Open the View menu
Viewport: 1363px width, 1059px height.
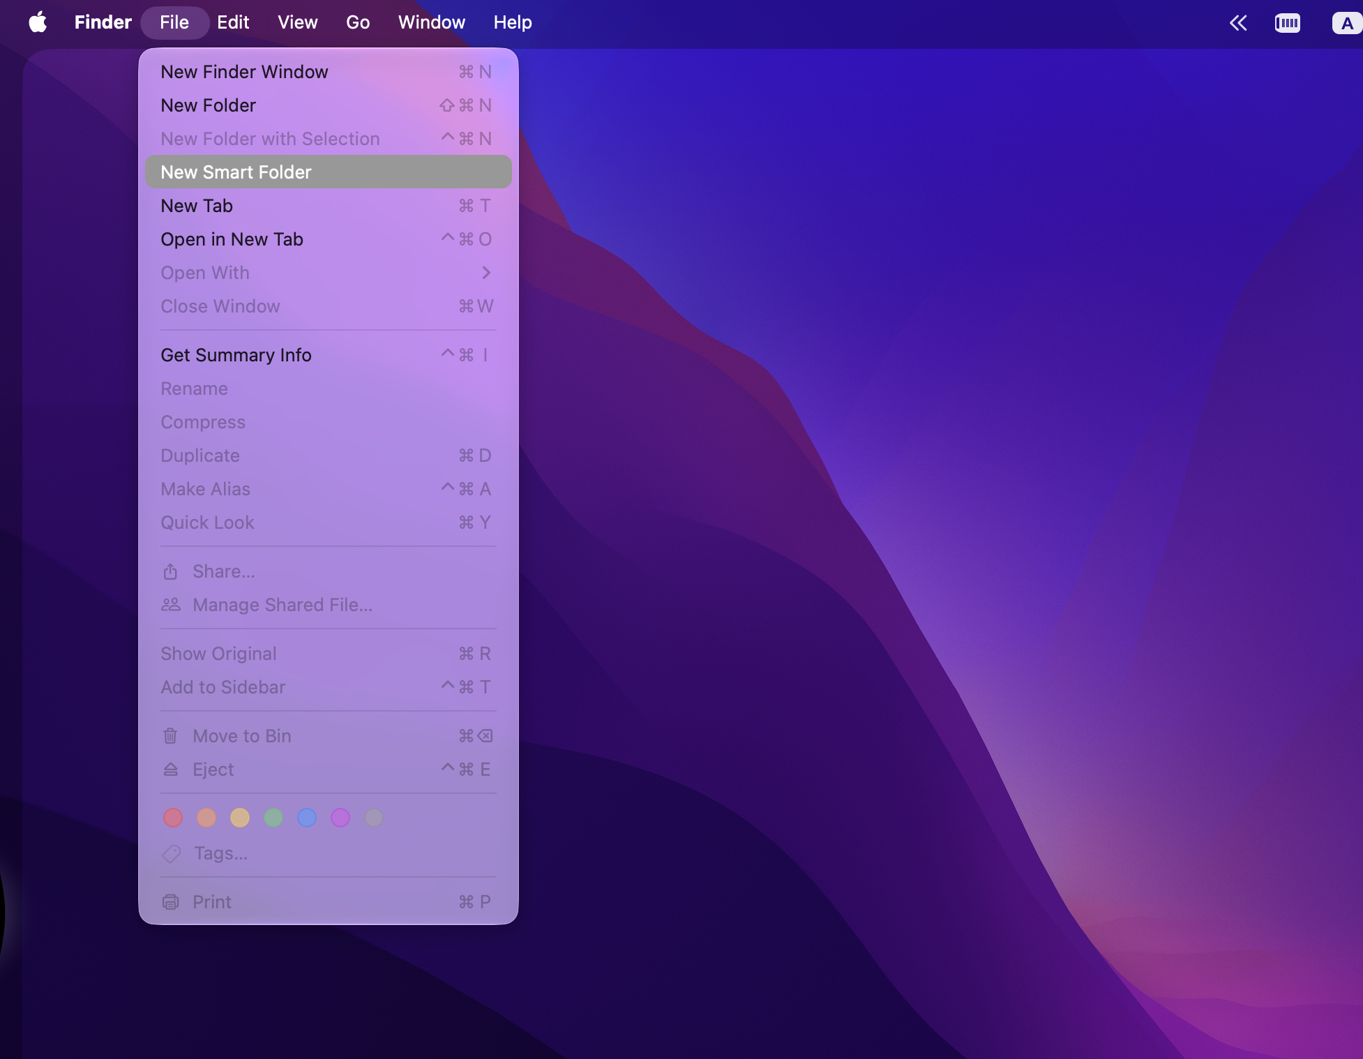[297, 22]
